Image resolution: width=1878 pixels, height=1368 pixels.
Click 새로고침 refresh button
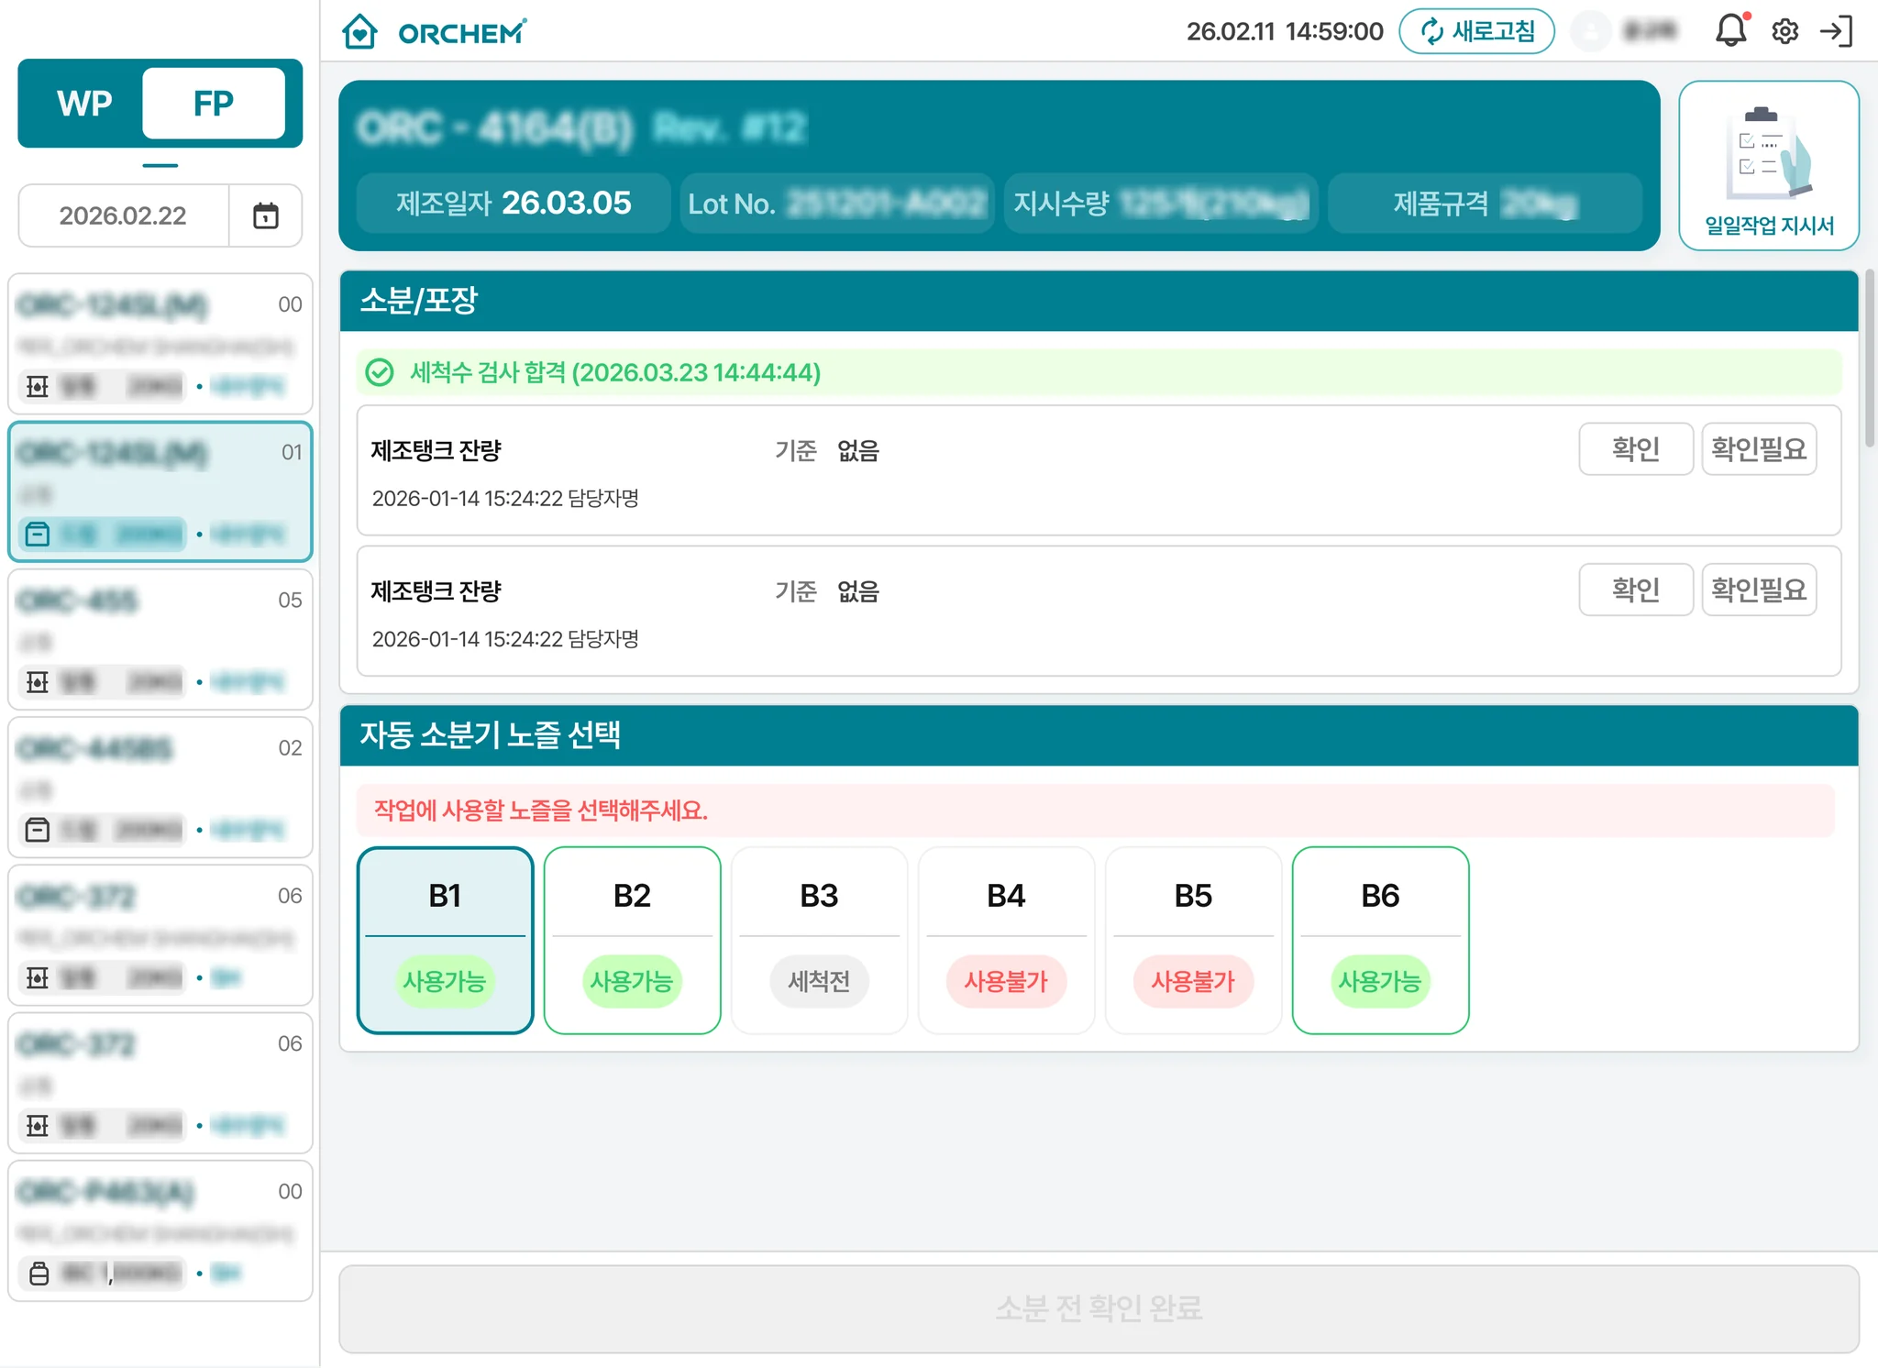click(1476, 32)
